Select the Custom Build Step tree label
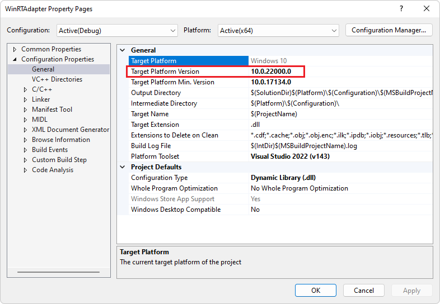The height and width of the screenshot is (304, 440). [59, 160]
